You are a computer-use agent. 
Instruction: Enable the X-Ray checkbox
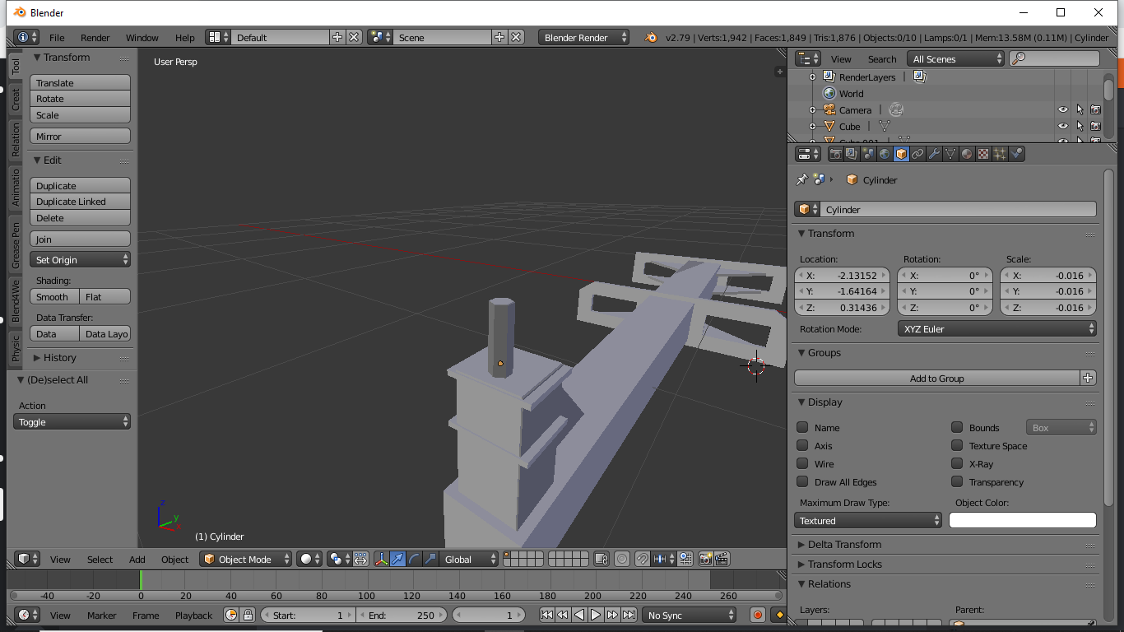(957, 463)
